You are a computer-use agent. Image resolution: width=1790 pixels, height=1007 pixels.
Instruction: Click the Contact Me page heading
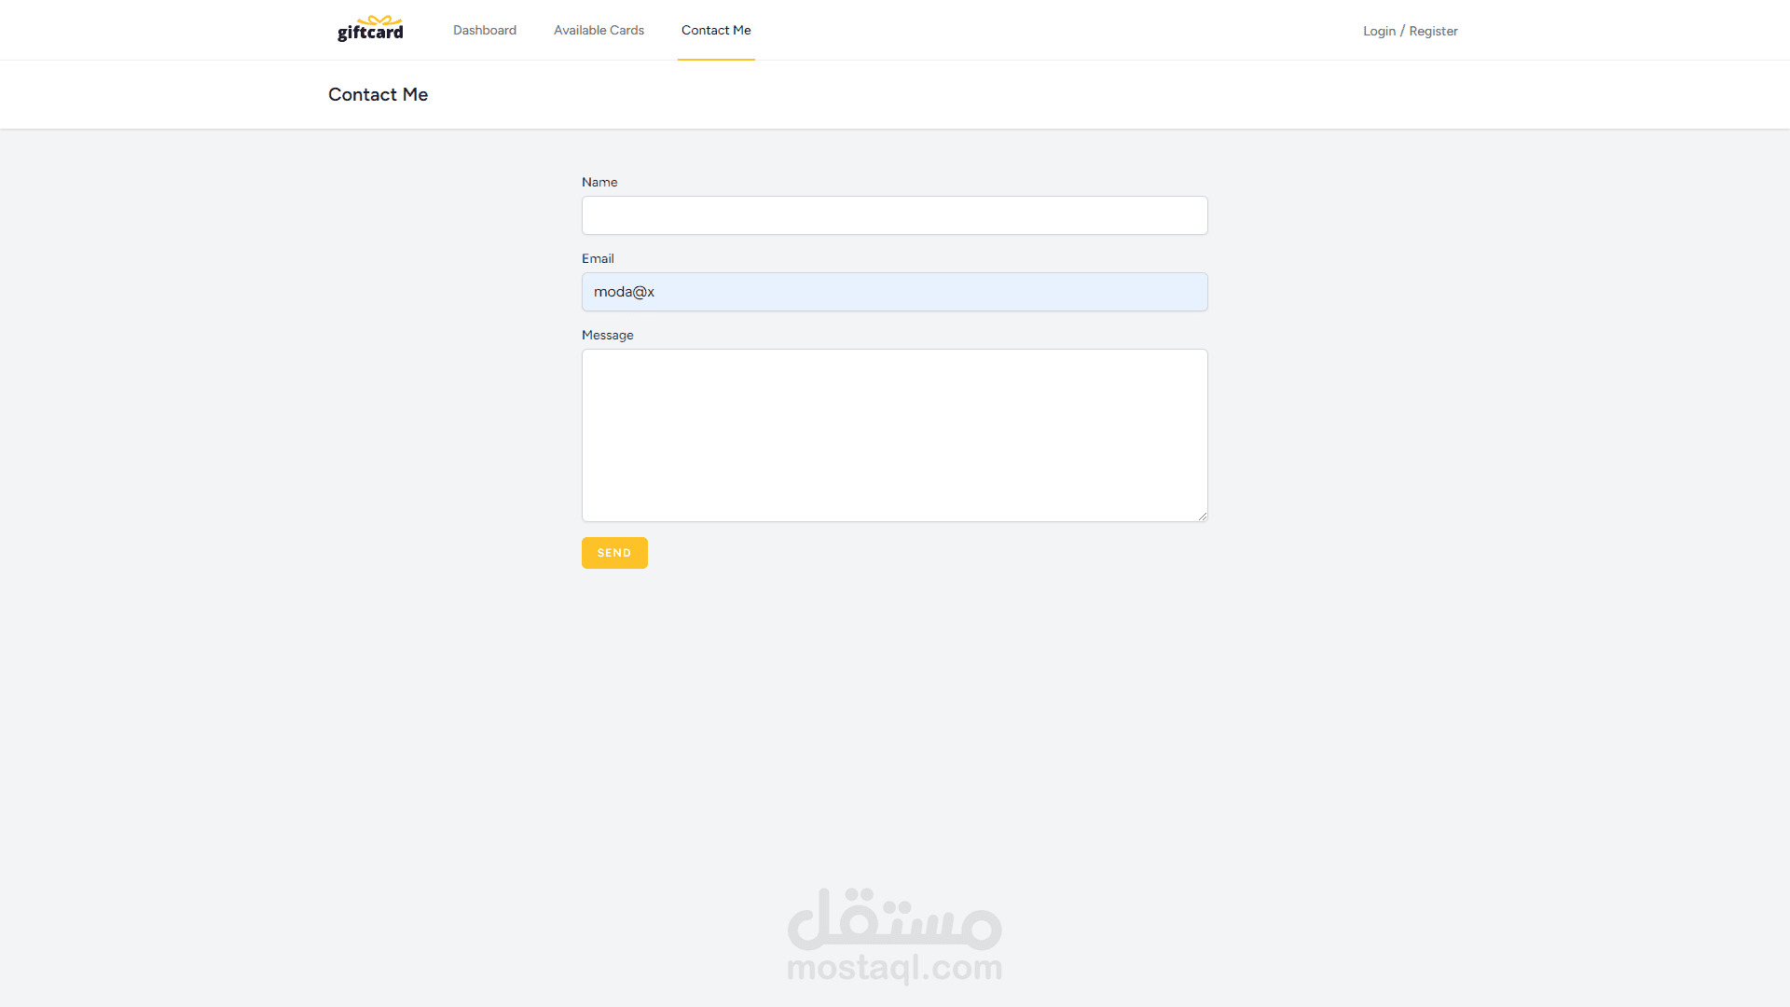[x=378, y=94]
